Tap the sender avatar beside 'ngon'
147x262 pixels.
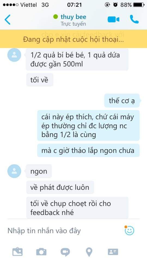(14, 171)
